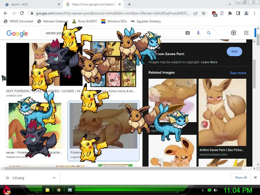Bookmark this page with the star
This screenshot has height=195, width=260.
[204, 13]
